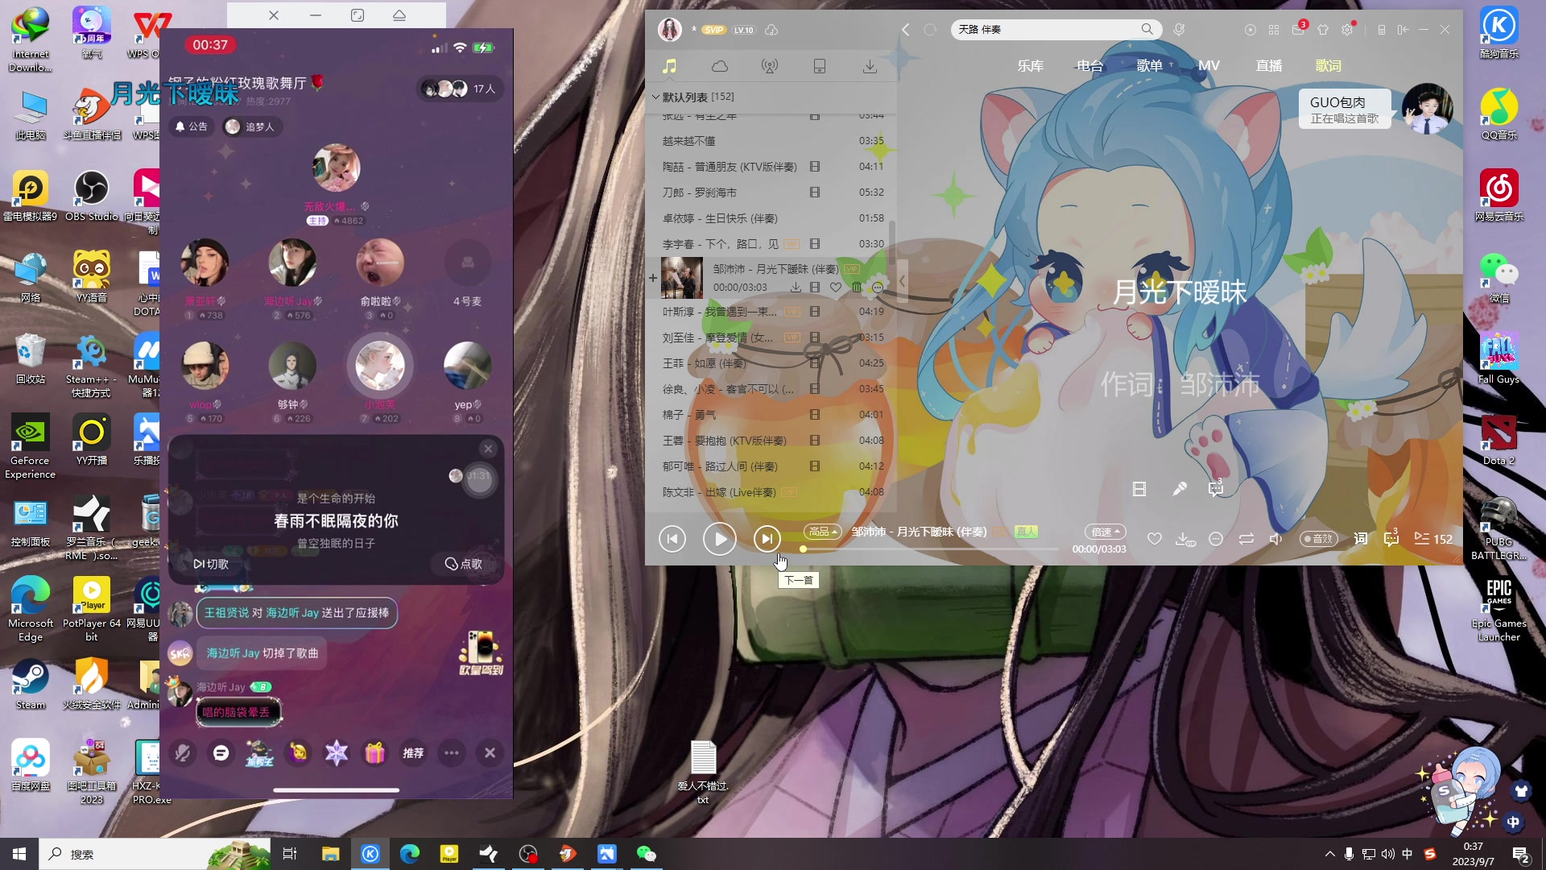This screenshot has height=870, width=1546.
Task: Seek using the song progress bar handle
Action: pyautogui.click(x=803, y=549)
